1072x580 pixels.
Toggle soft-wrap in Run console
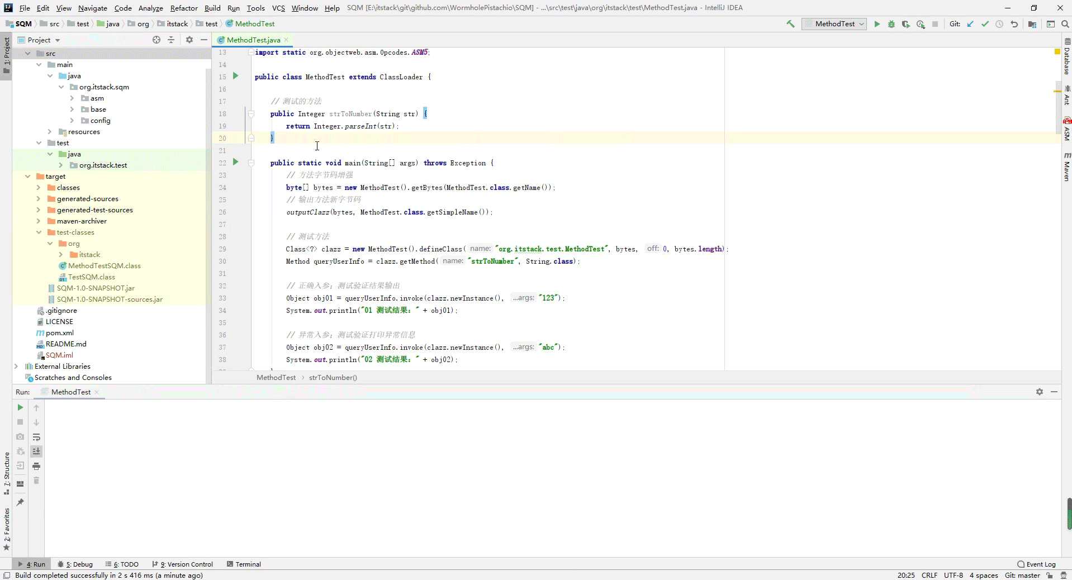point(36,437)
